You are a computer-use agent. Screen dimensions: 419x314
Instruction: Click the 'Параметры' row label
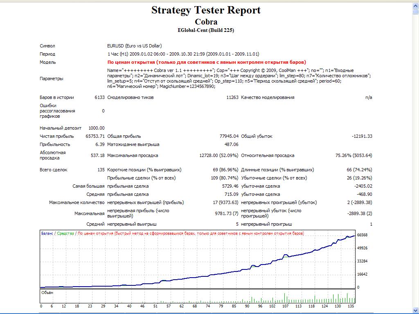[x=52, y=78]
